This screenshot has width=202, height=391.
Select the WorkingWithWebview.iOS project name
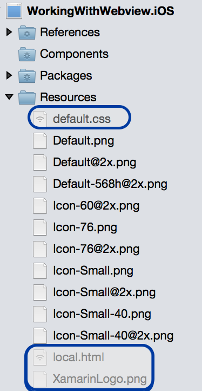coord(100,11)
